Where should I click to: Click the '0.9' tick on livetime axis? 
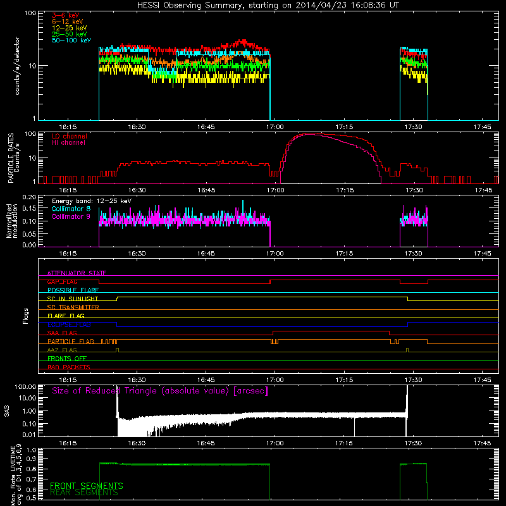(31, 459)
